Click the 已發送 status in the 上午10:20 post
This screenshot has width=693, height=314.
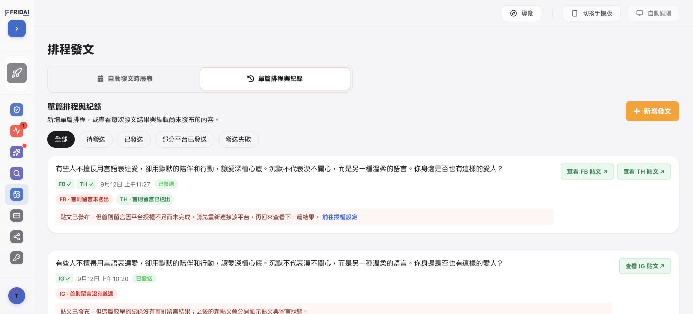(x=144, y=279)
